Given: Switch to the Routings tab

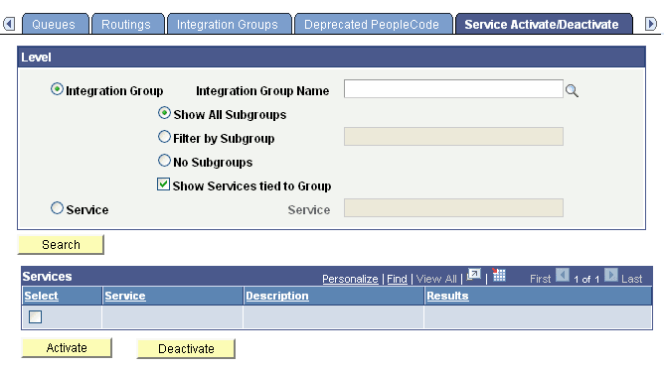Looking at the screenshot, I should pos(127,24).
